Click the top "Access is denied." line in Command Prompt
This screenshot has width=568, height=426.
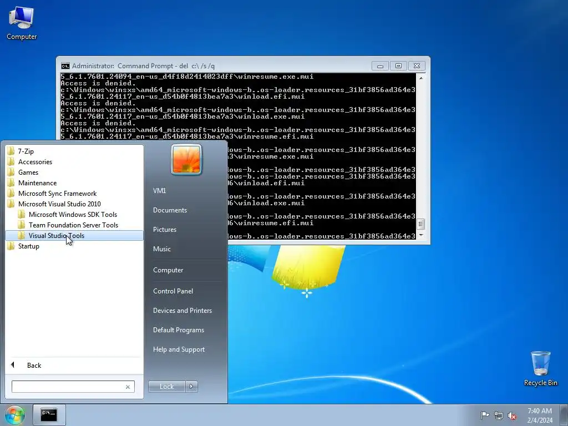pyautogui.click(x=98, y=83)
